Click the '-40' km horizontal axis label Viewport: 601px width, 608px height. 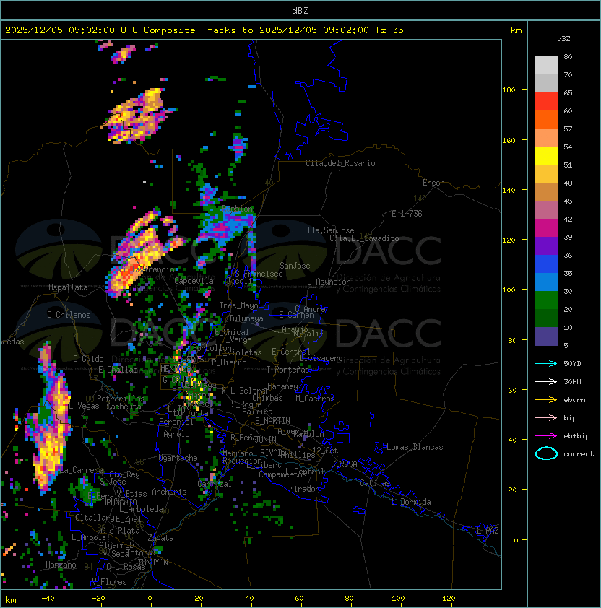point(48,599)
